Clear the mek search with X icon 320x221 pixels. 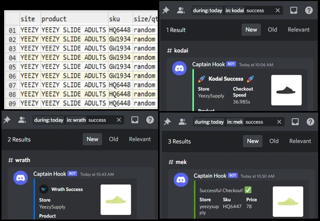(x=279, y=122)
